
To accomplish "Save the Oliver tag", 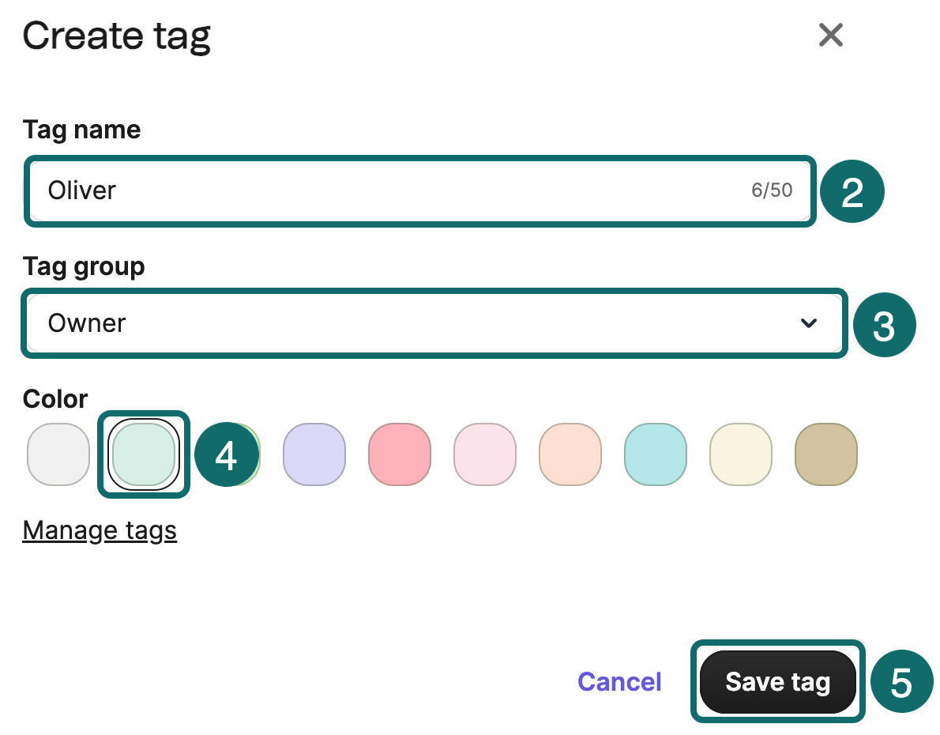I will pyautogui.click(x=776, y=680).
